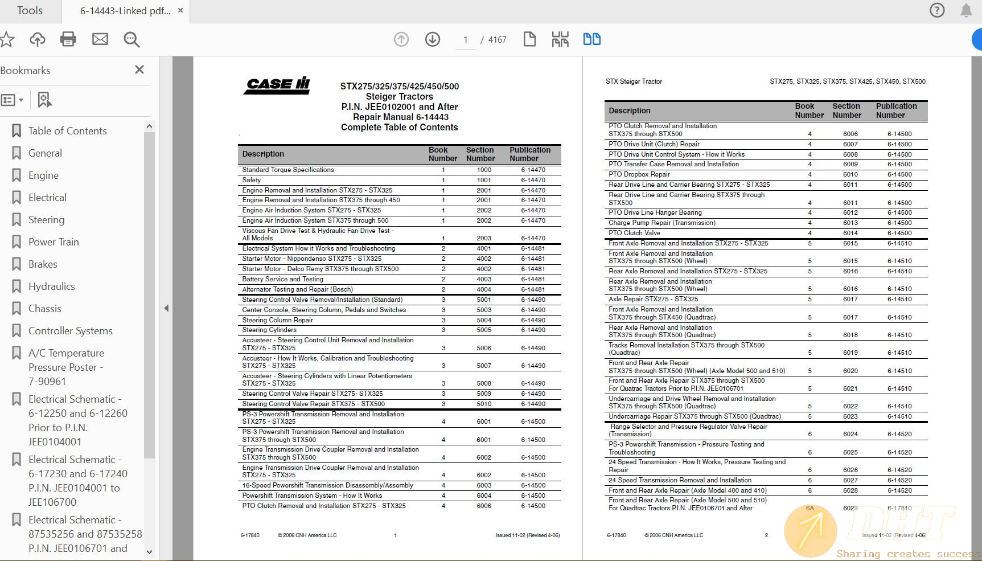Click PTO Dropbox Repair row

[766, 174]
